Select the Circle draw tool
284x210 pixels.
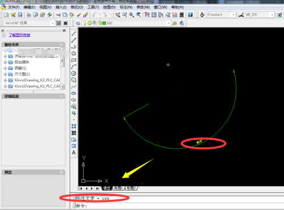tap(74, 73)
